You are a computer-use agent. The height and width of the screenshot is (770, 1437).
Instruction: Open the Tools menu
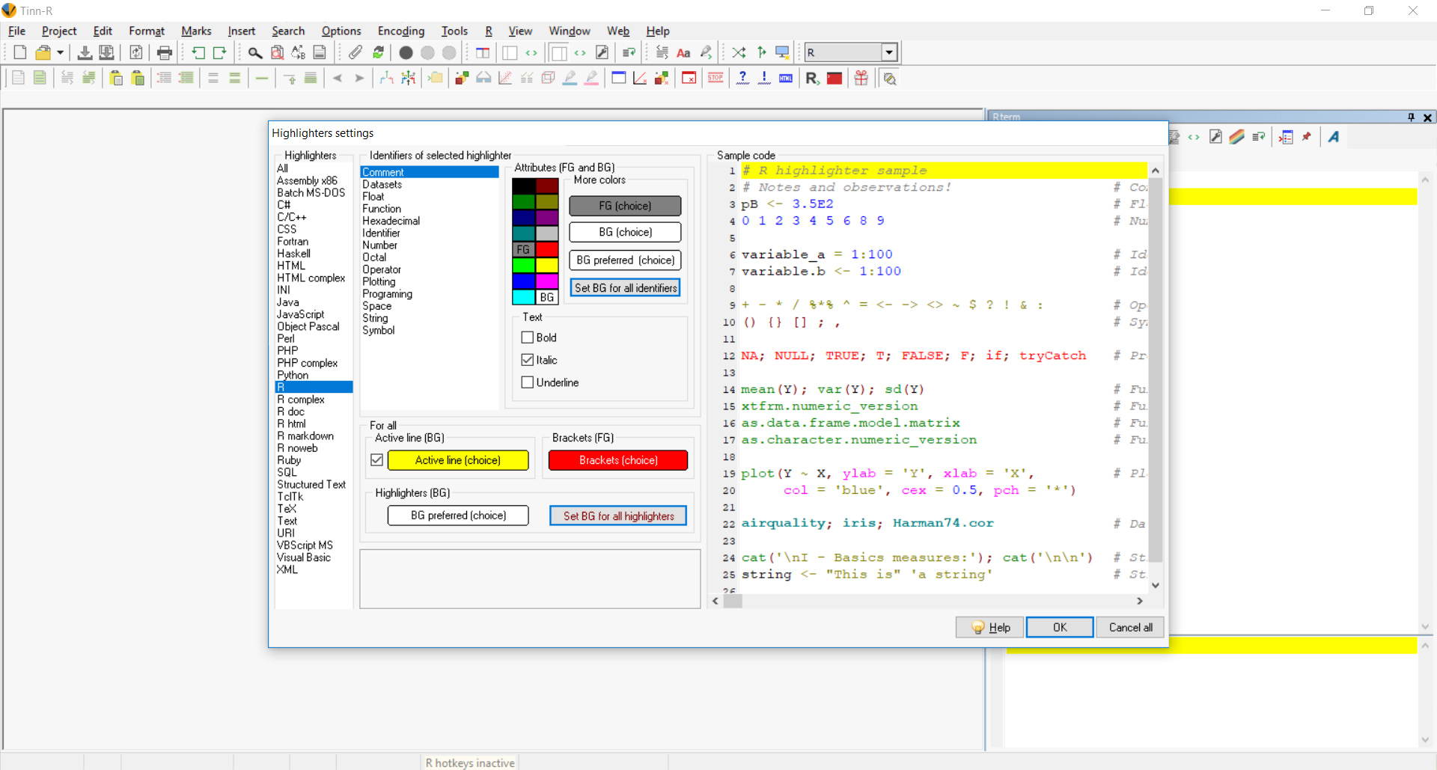pyautogui.click(x=454, y=31)
